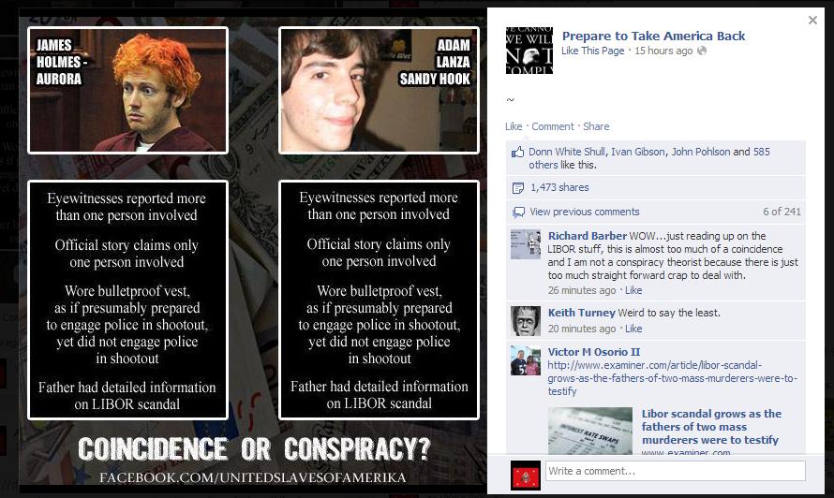Share this photo post
Image resolution: width=834 pixels, height=498 pixels.
coord(596,126)
